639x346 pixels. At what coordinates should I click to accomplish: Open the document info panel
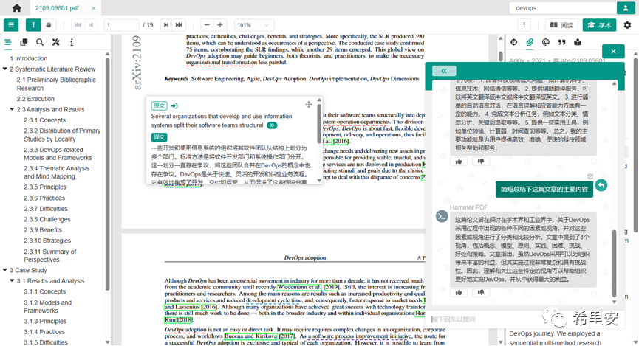point(72,42)
